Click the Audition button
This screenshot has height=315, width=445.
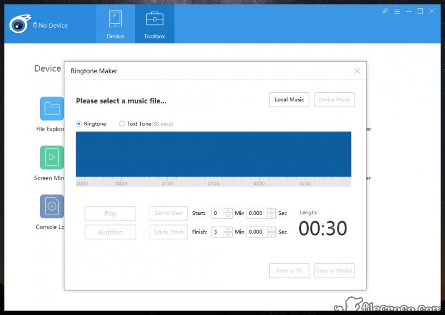pos(110,232)
